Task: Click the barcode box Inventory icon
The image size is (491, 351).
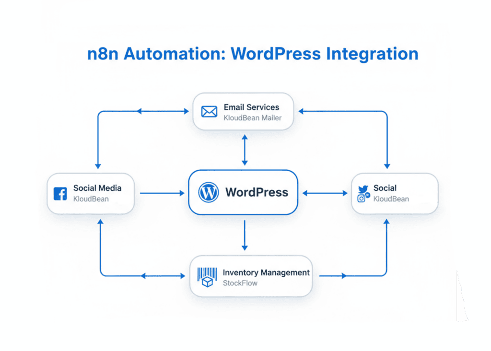Action: coord(207,277)
